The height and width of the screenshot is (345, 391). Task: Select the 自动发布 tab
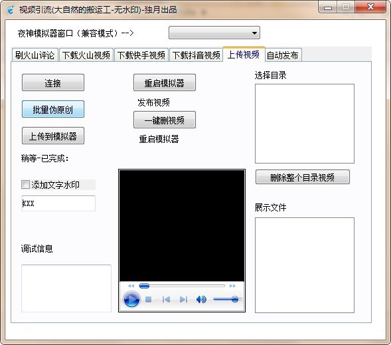pos(283,55)
